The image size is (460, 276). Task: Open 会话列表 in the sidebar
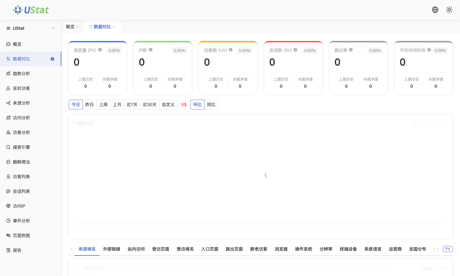[x=31, y=191]
